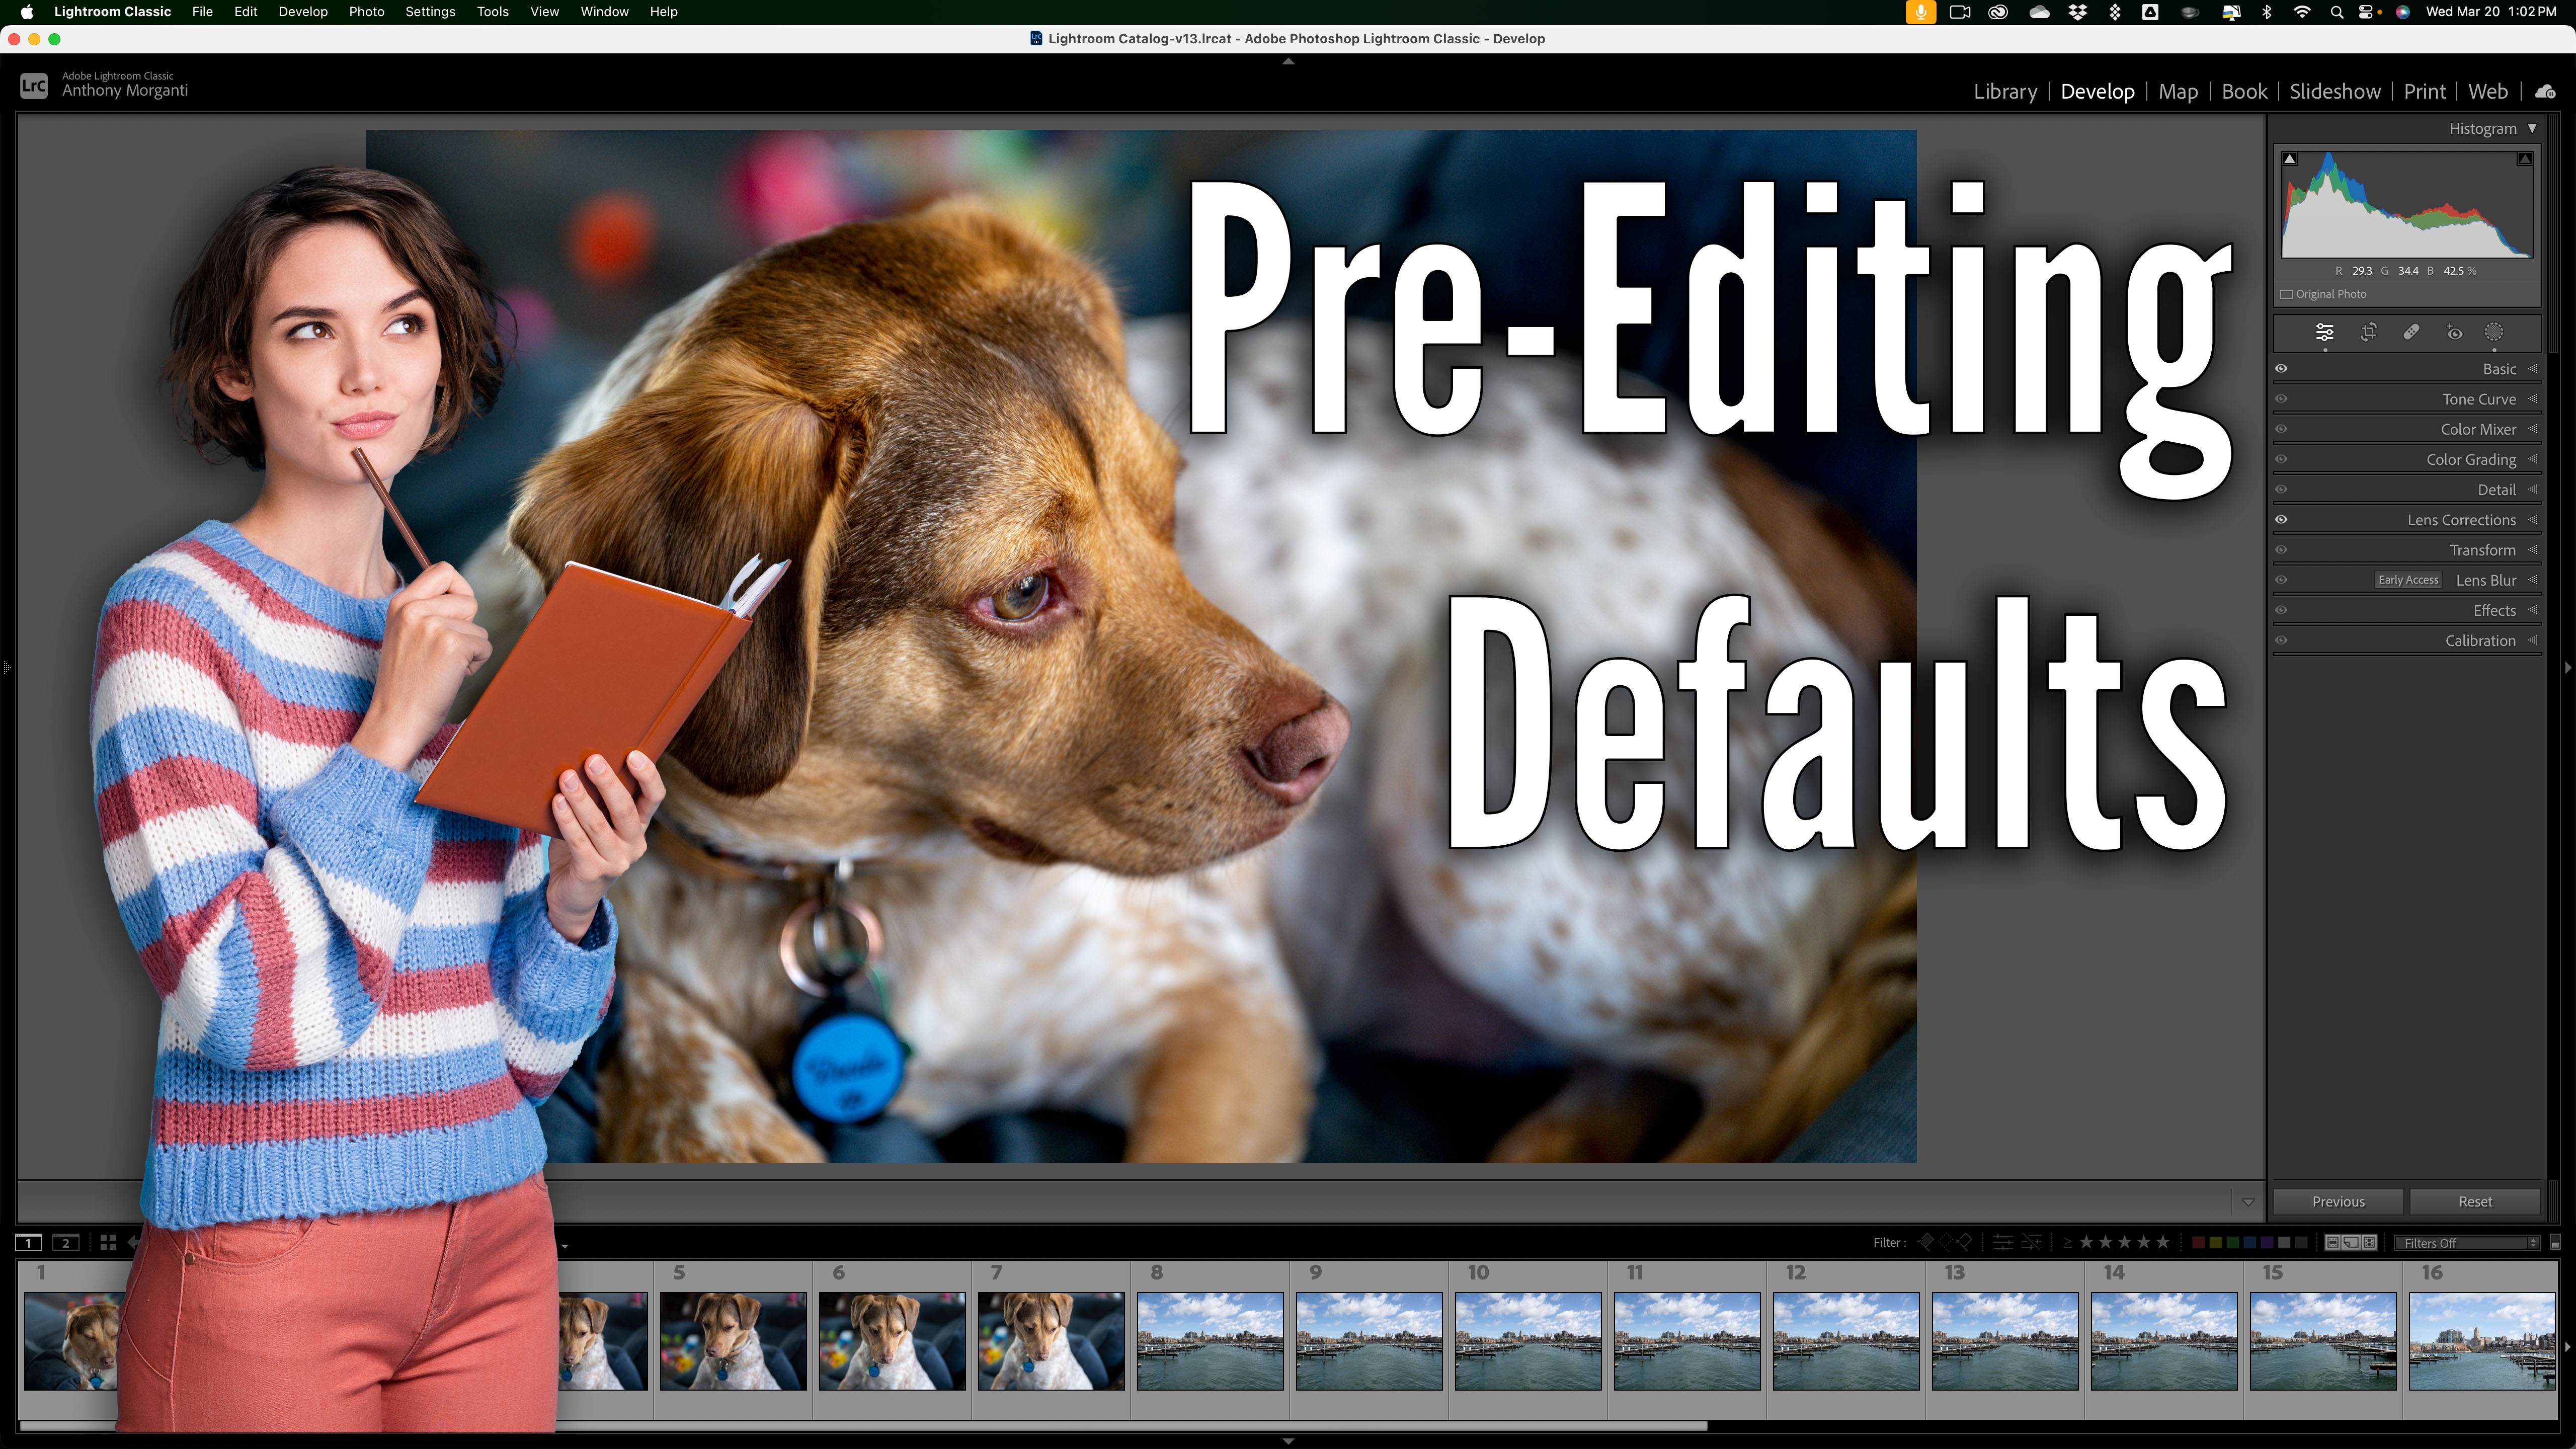Click the Reset button
The height and width of the screenshot is (1449, 2576).
[x=2475, y=1201]
